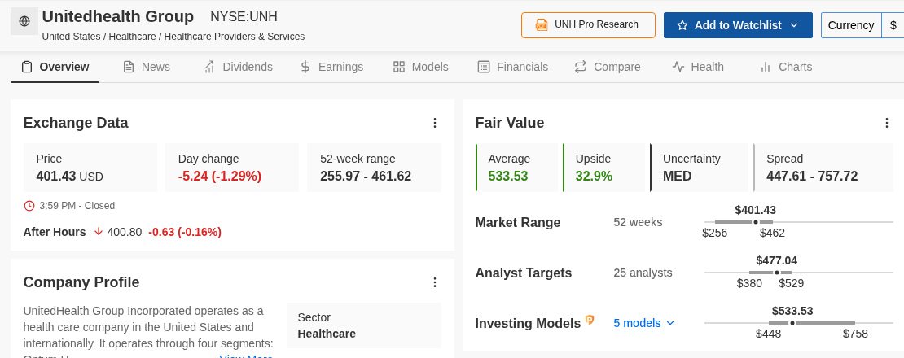Click the Analyst Targets row label
The height and width of the screenshot is (358, 904).
[524, 273]
